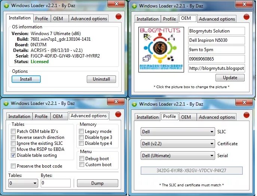Click the Bytes input field

click(x=56, y=183)
